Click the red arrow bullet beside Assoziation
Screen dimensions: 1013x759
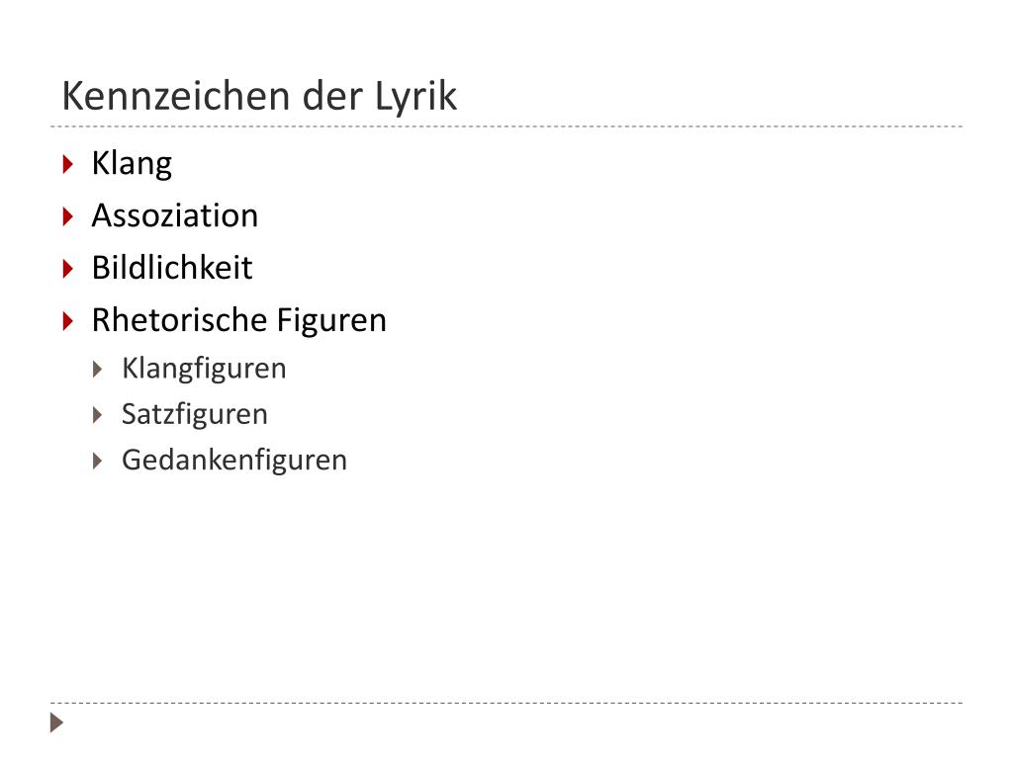pyautogui.click(x=68, y=216)
